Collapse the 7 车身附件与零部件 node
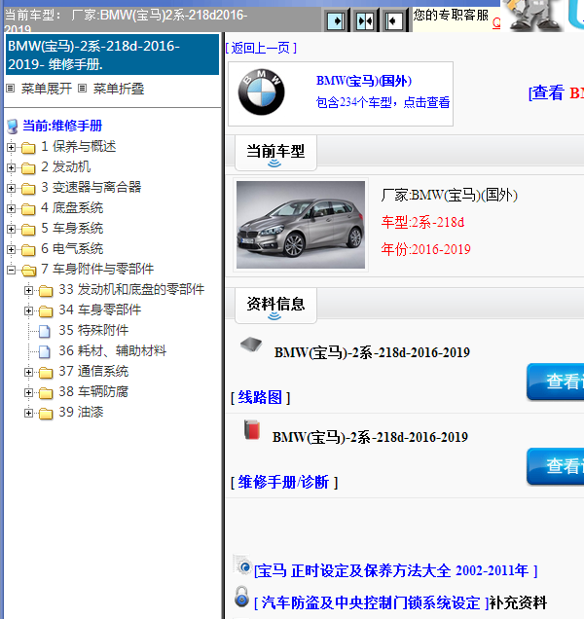Image resolution: width=584 pixels, height=619 pixels. pos(11,270)
